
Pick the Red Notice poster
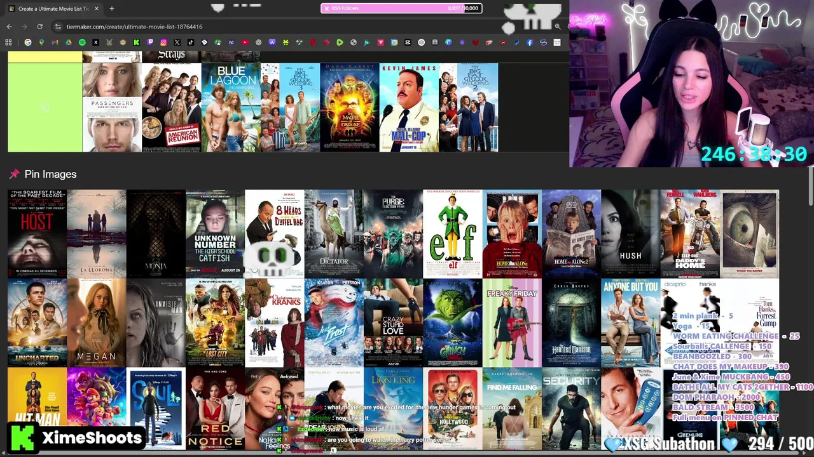[215, 409]
